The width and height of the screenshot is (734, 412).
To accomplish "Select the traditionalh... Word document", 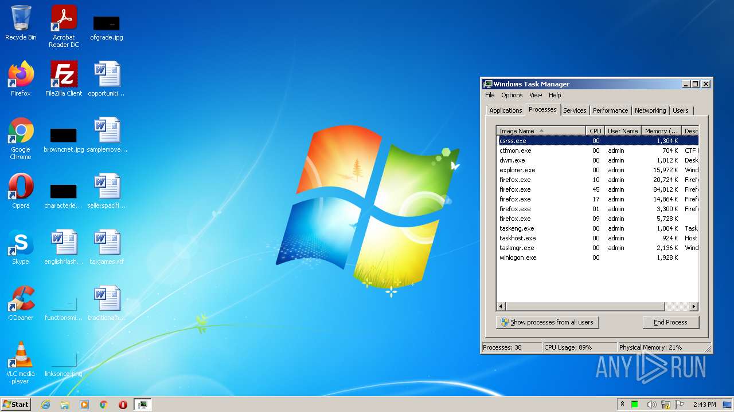I will 107,303.
